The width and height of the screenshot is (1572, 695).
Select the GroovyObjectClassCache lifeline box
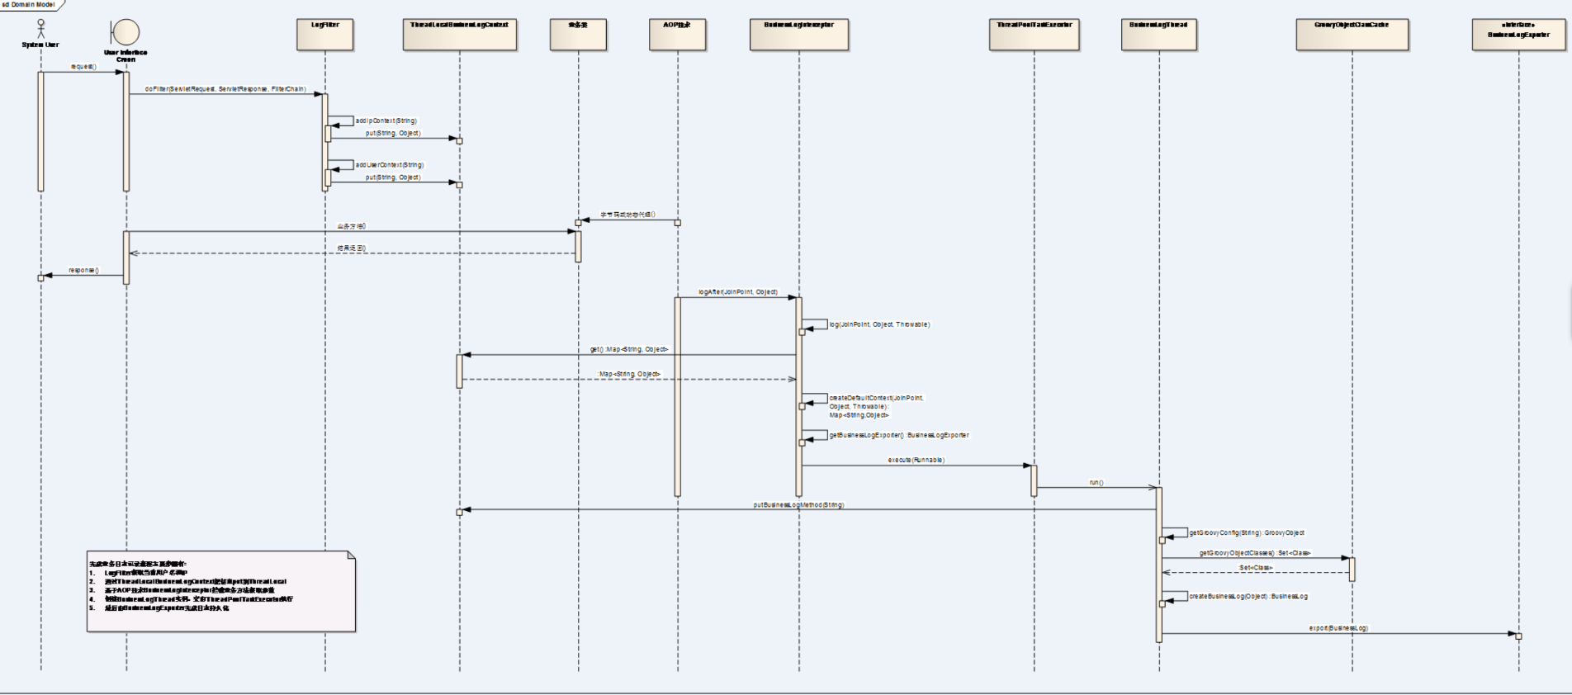pyautogui.click(x=1352, y=35)
